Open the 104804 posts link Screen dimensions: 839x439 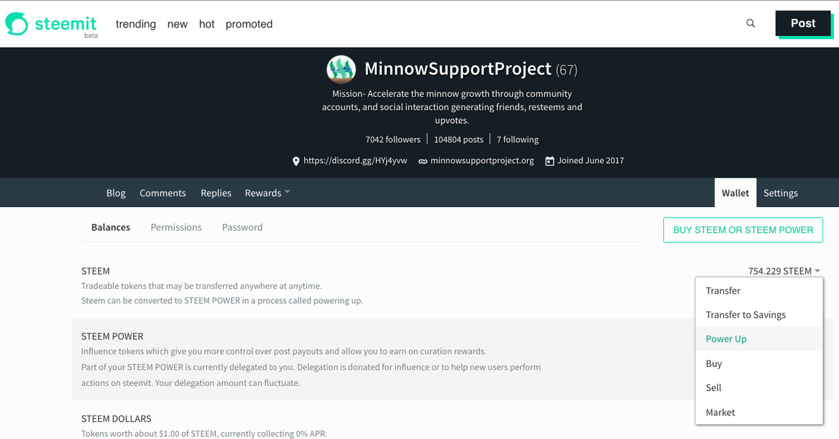(459, 140)
